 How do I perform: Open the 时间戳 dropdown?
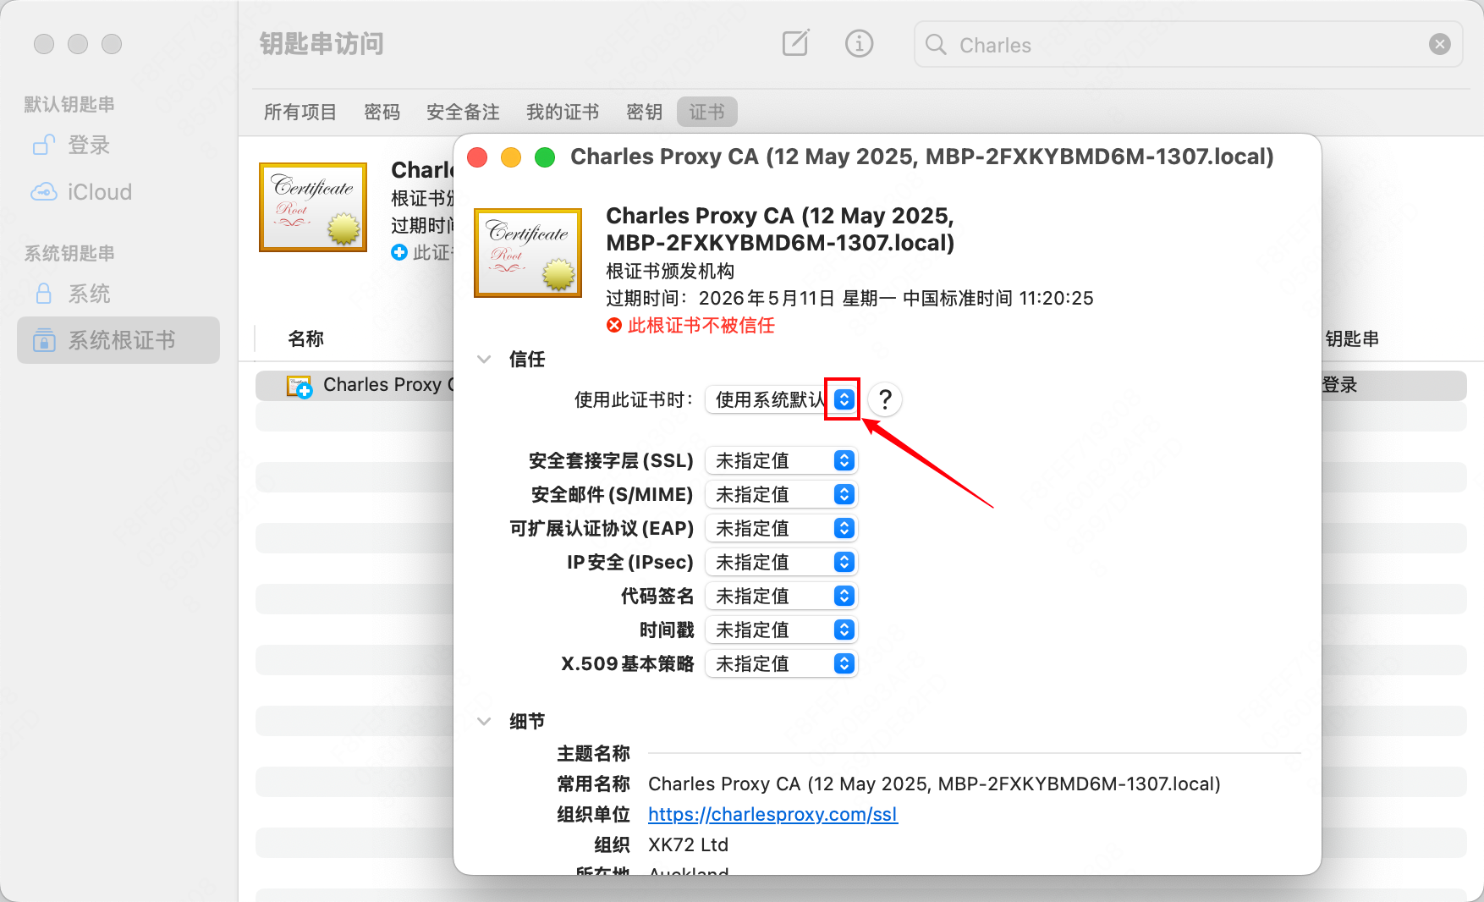781,630
